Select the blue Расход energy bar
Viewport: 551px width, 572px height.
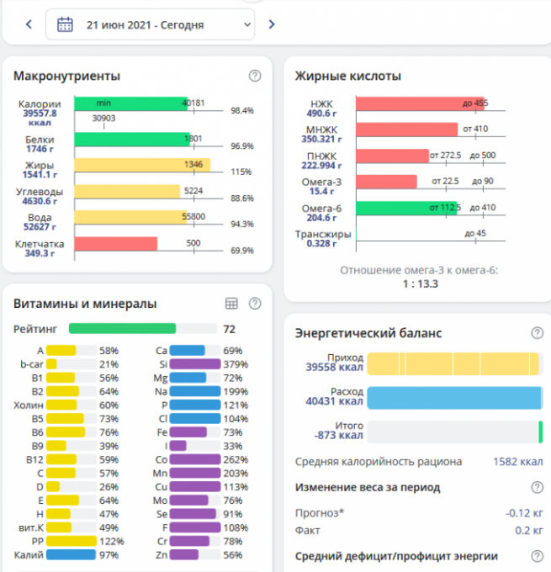pyautogui.click(x=453, y=398)
